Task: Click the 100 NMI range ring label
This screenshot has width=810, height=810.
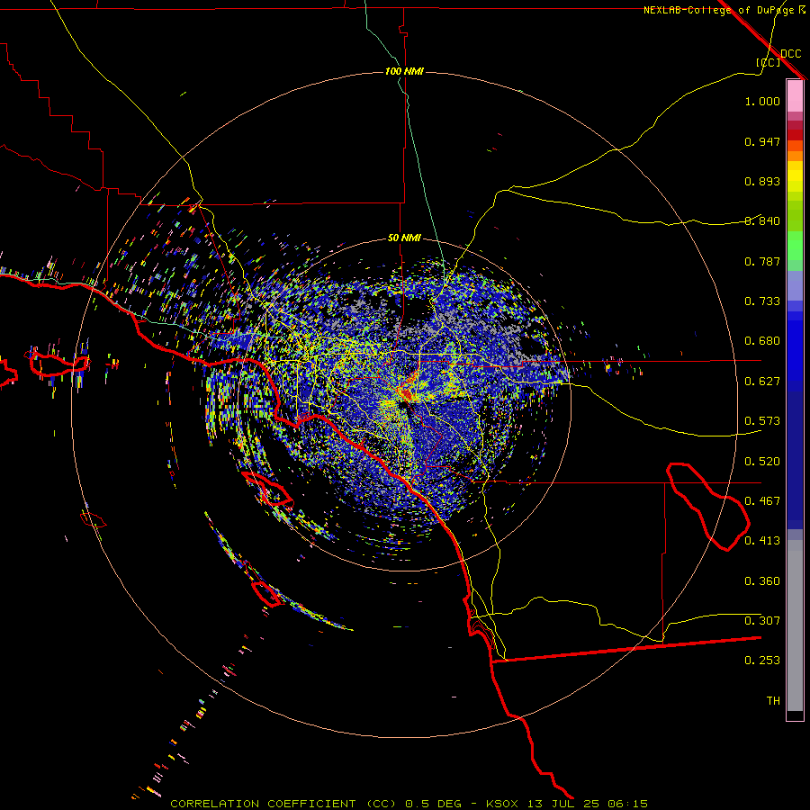Action: coord(404,71)
